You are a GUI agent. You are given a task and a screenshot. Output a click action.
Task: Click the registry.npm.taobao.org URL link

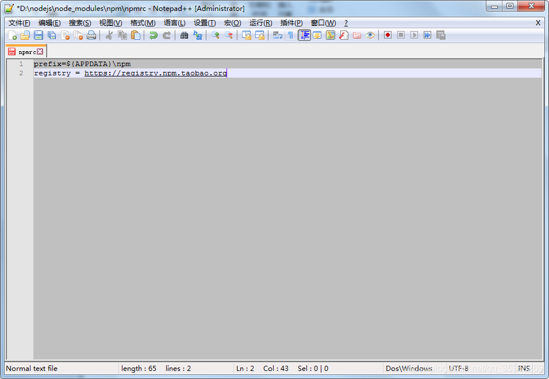click(155, 73)
